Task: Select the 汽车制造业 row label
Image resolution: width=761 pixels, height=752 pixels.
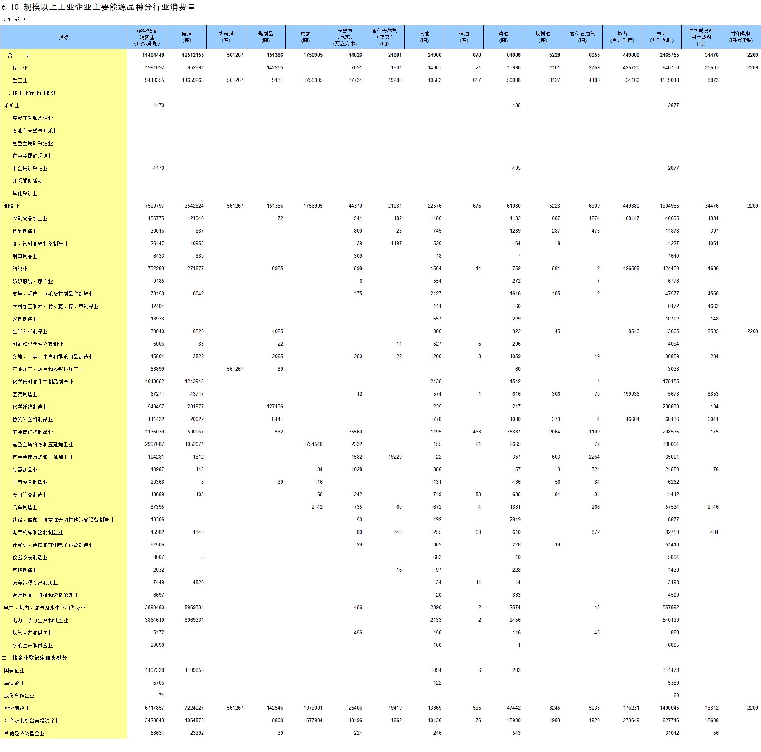Action: pyautogui.click(x=25, y=507)
